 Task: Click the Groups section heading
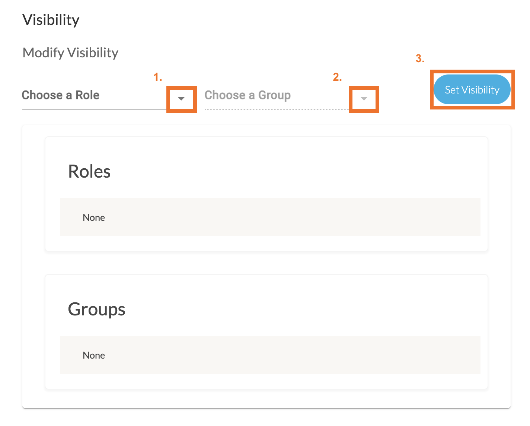coord(96,309)
